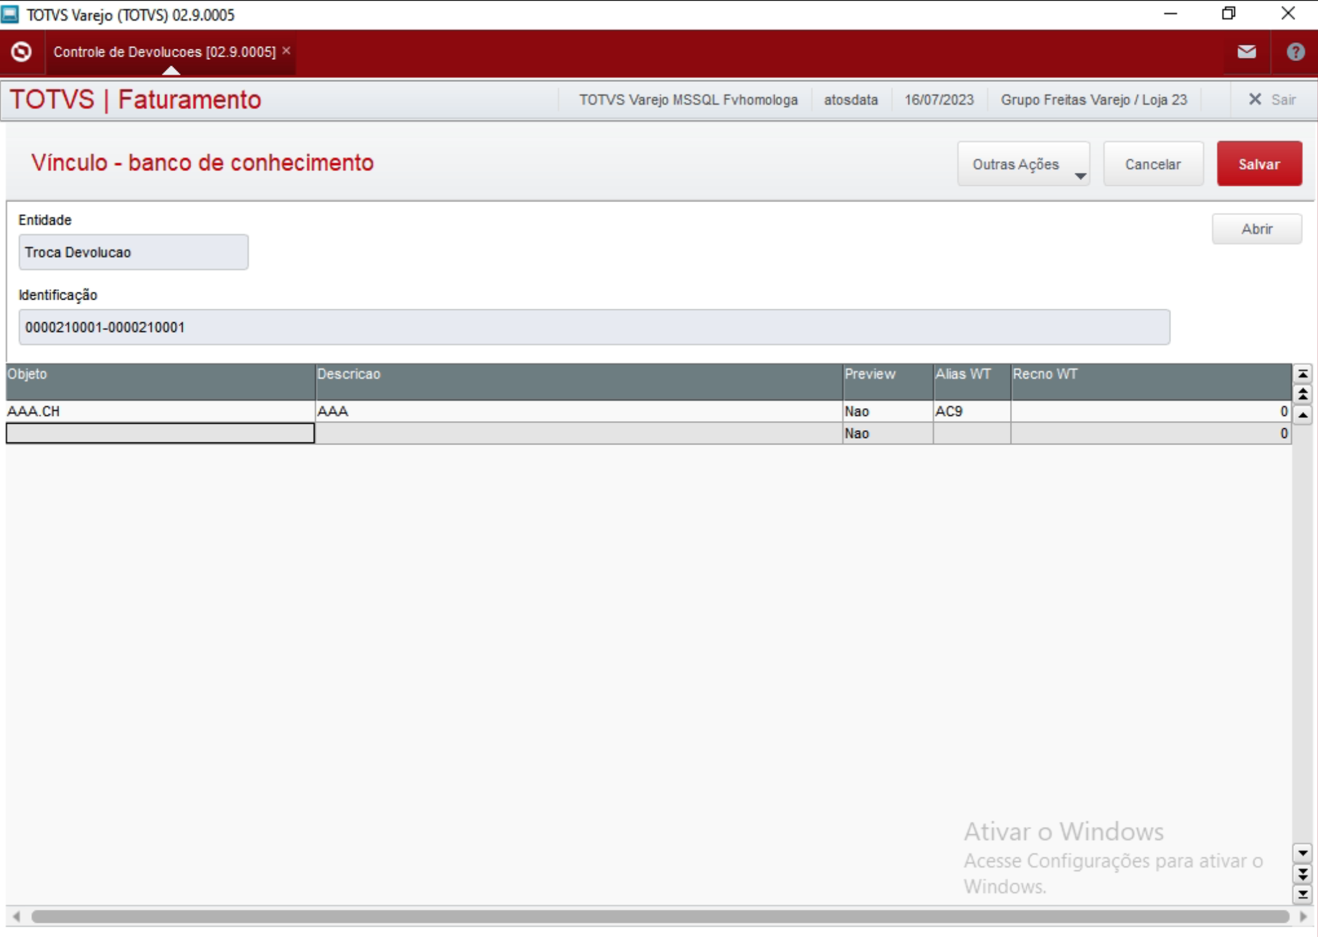Click TOTVS Varejo MSSQL Fvhomologa label
Image resolution: width=1318 pixels, height=937 pixels.
click(x=688, y=99)
